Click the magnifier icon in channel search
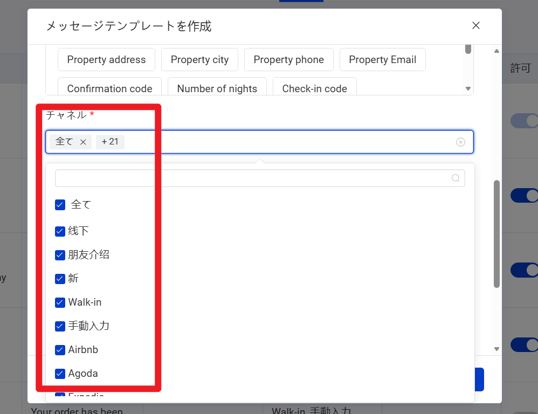 pyautogui.click(x=456, y=178)
